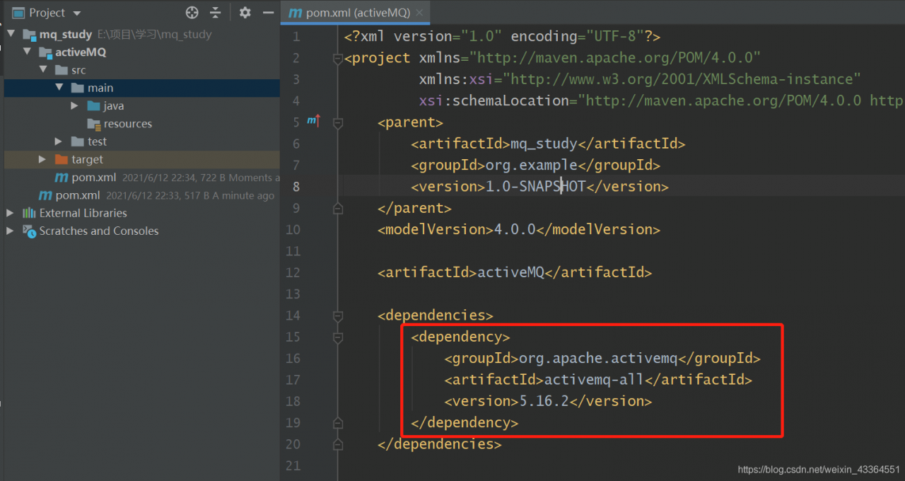
Task: Expand the test folder arrow
Action: tap(59, 141)
